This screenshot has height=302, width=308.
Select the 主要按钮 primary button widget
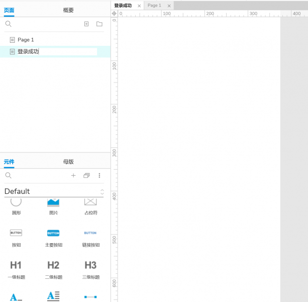53,238
